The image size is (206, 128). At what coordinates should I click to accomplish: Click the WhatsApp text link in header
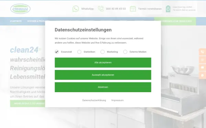point(88,9)
